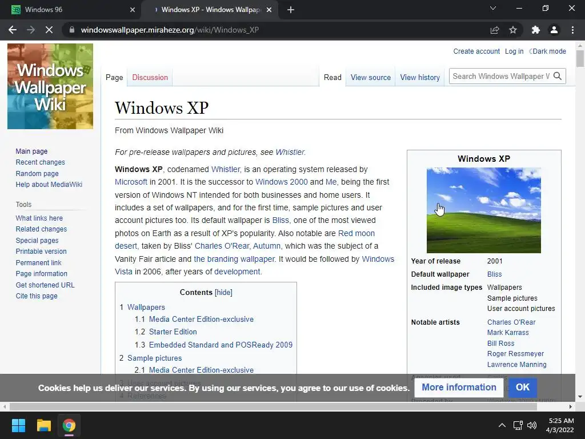Select the Read tab

(332, 77)
